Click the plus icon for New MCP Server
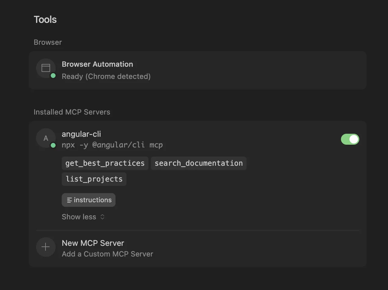The image size is (388, 290). coord(46,247)
